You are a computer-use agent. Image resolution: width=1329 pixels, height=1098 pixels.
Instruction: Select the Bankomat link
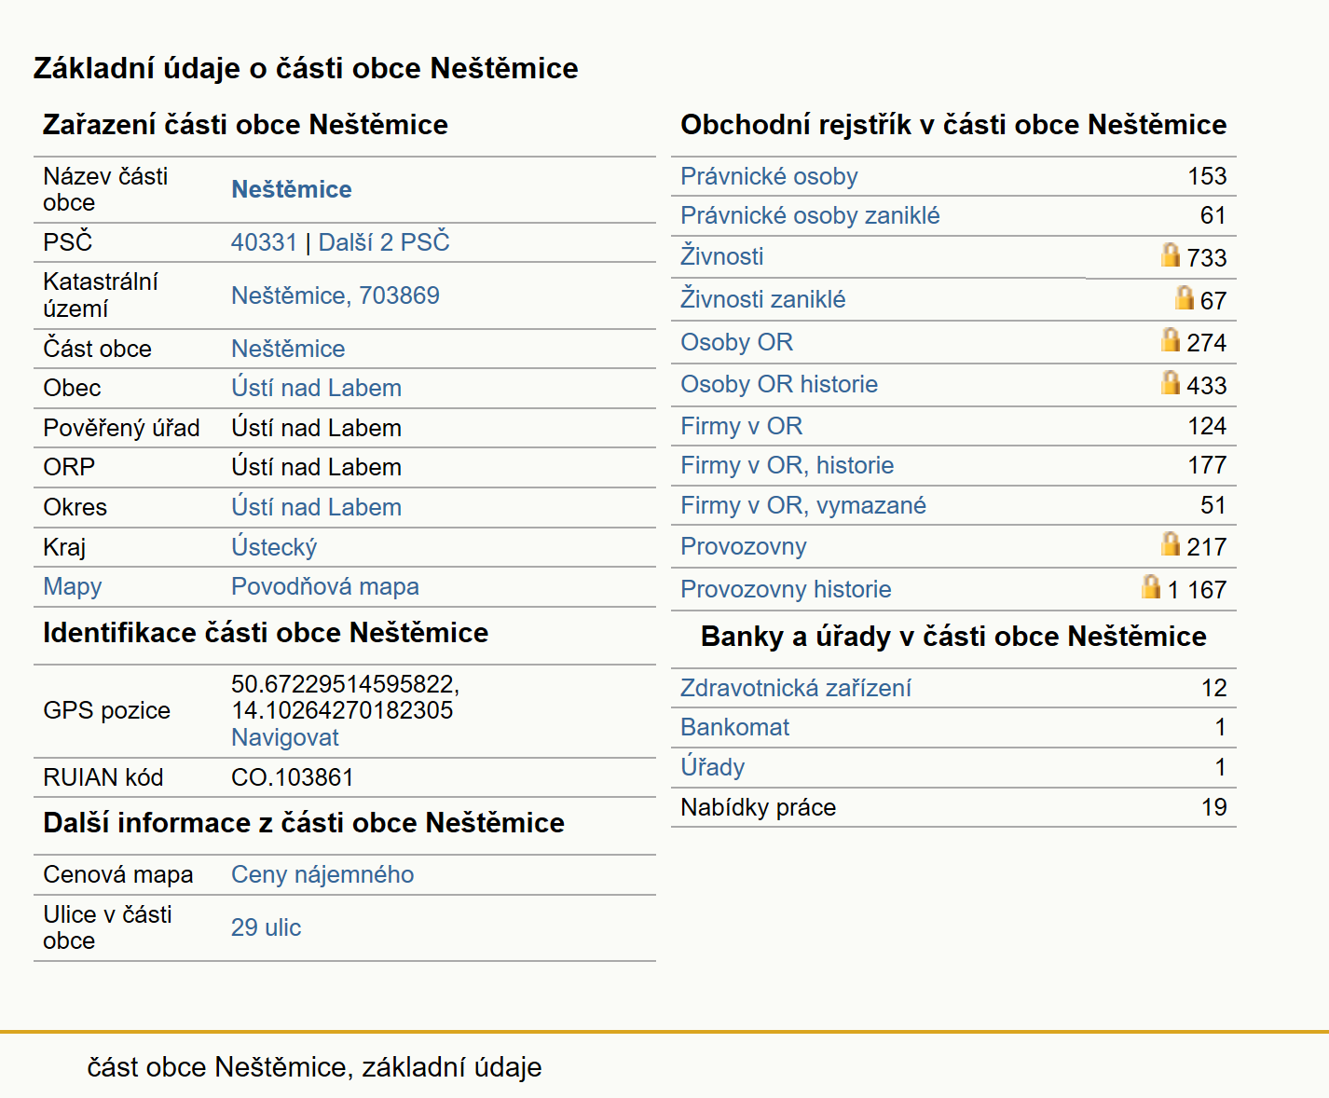[734, 727]
